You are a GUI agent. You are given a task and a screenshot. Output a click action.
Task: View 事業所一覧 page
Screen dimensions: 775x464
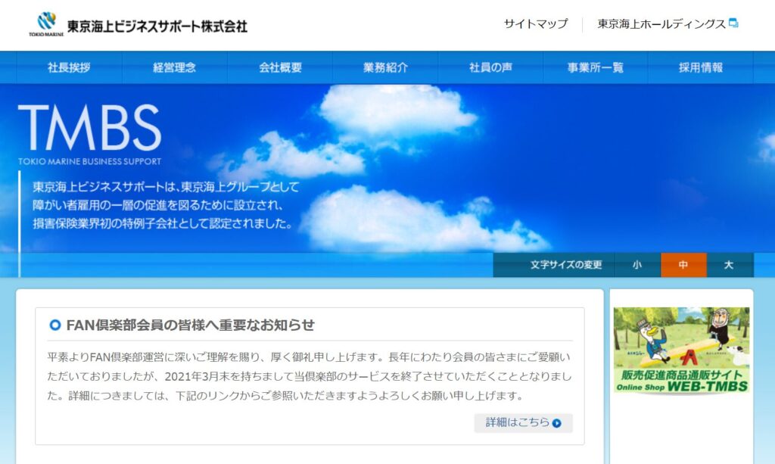point(596,67)
